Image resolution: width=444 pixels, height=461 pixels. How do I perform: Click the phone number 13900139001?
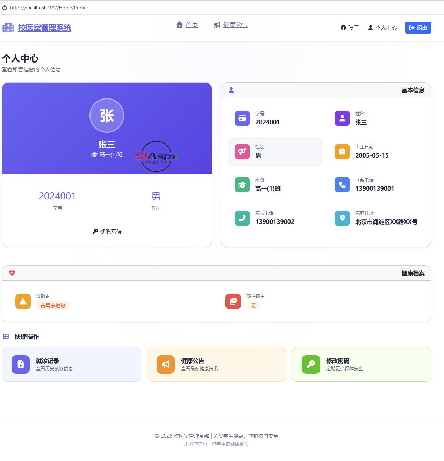[x=375, y=189]
